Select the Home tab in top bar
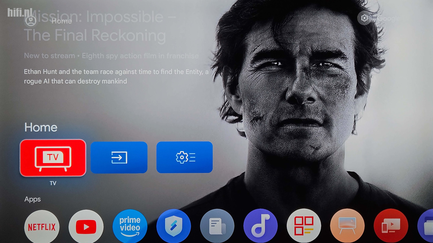Image resolution: width=433 pixels, height=243 pixels. 62,21
